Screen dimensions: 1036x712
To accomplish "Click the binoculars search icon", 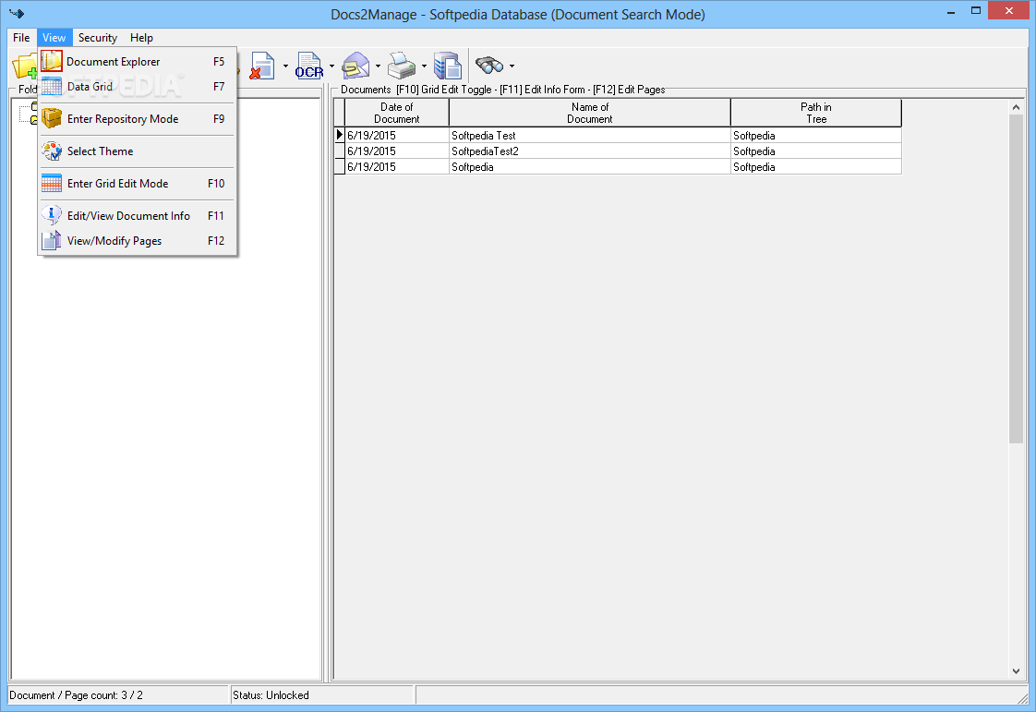I will point(489,66).
